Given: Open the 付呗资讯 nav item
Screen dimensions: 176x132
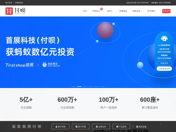Looking at the screenshot, I should [x=123, y=11].
